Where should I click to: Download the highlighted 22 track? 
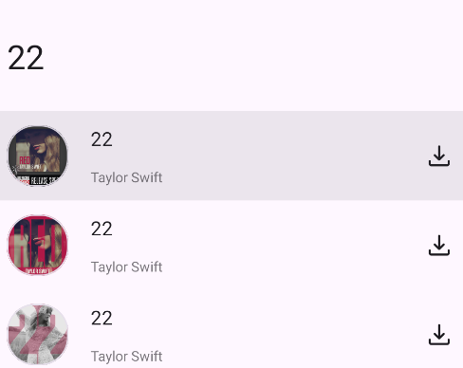click(x=439, y=156)
